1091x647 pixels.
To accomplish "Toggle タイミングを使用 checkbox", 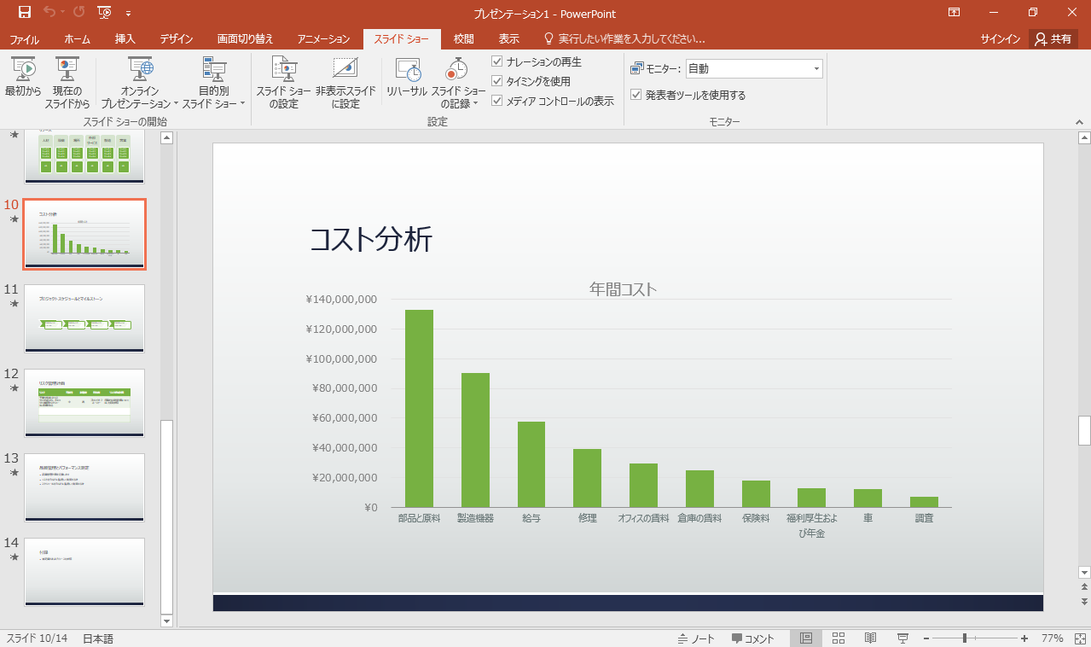I will 497,81.
